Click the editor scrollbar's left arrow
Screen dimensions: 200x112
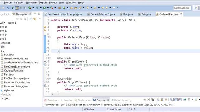(x=52, y=94)
